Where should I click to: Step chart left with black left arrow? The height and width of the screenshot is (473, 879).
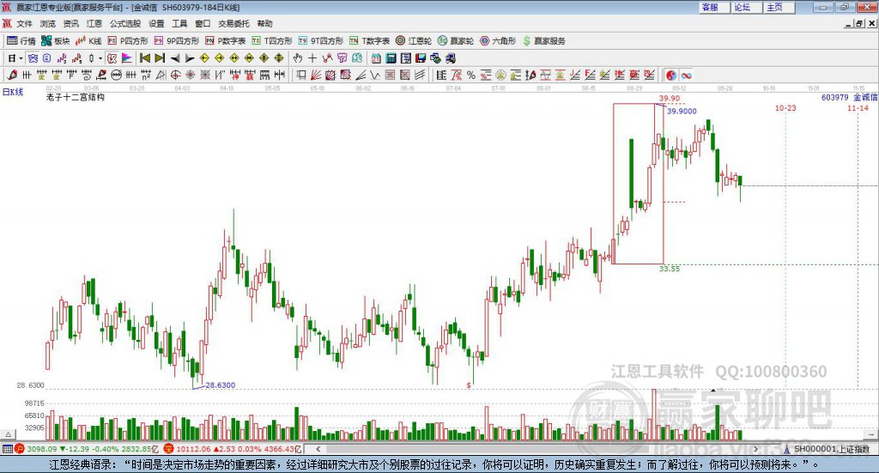tap(175, 58)
